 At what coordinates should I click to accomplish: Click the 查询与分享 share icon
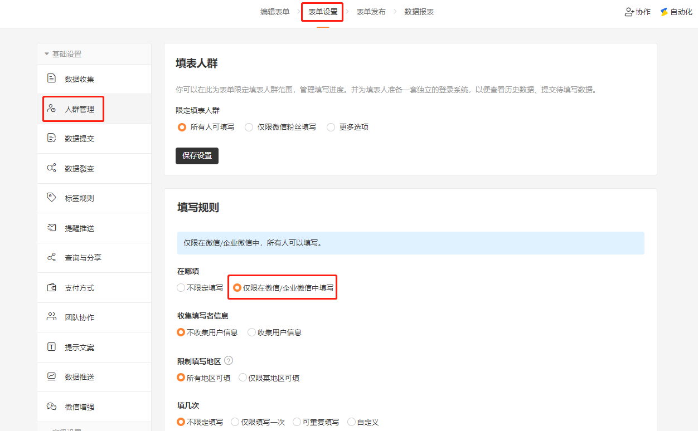(51, 257)
